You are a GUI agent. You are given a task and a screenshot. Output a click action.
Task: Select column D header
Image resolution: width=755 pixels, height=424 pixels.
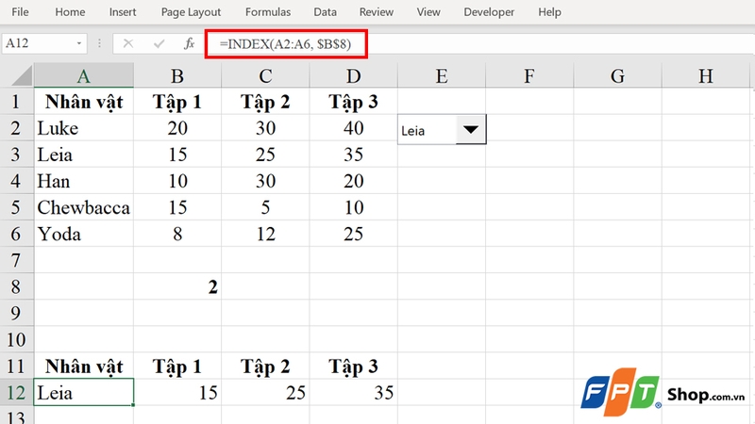[x=353, y=76]
